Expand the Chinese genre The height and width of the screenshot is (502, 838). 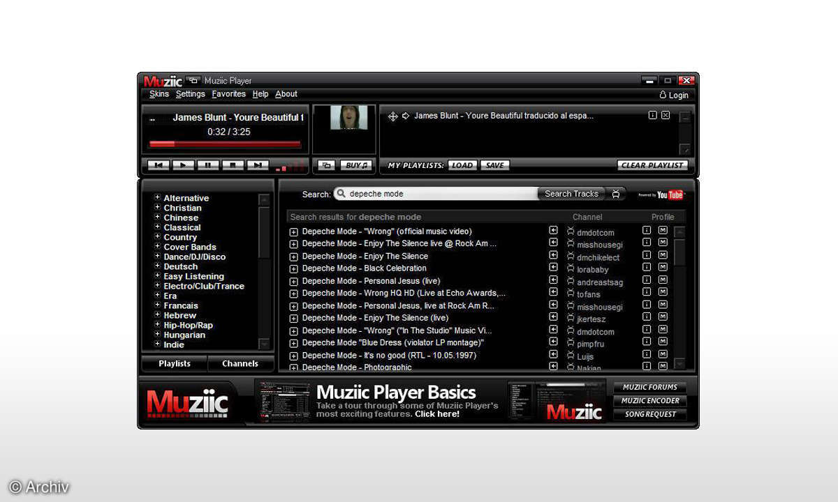158,217
